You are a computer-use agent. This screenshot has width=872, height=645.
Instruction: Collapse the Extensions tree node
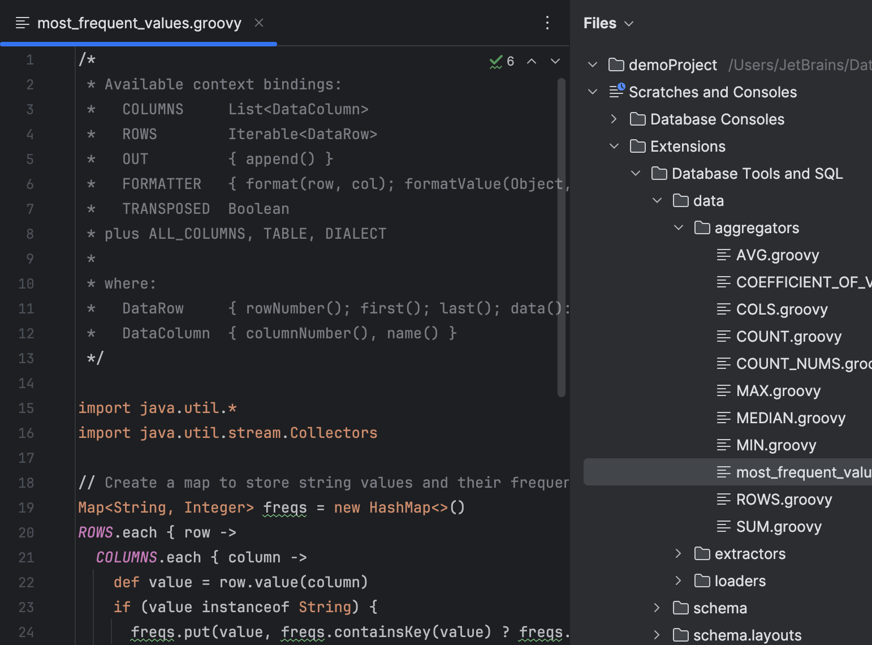pyautogui.click(x=614, y=146)
